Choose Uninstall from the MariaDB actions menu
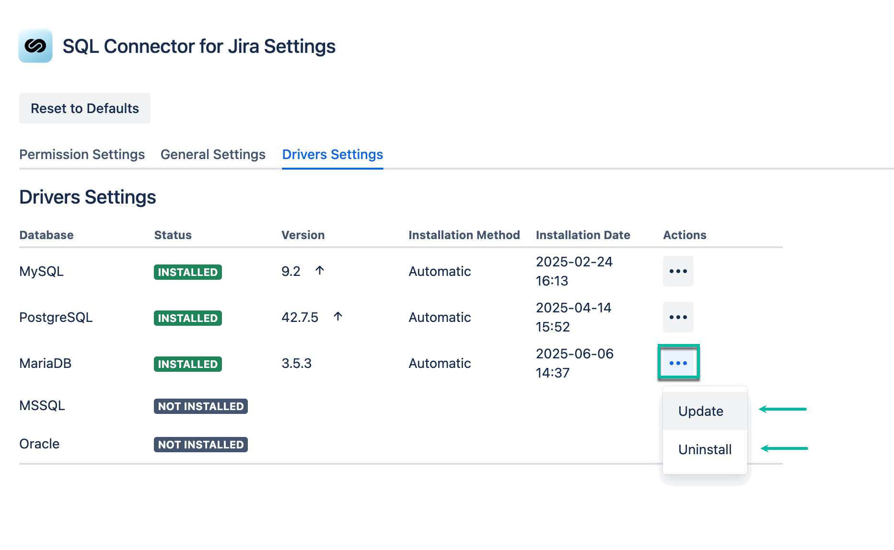 pos(705,449)
